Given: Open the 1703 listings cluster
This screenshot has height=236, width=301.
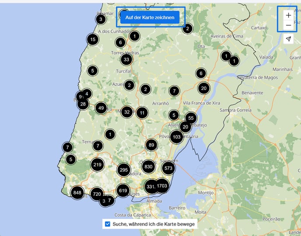Looking at the screenshot, I should pyautogui.click(x=162, y=186).
